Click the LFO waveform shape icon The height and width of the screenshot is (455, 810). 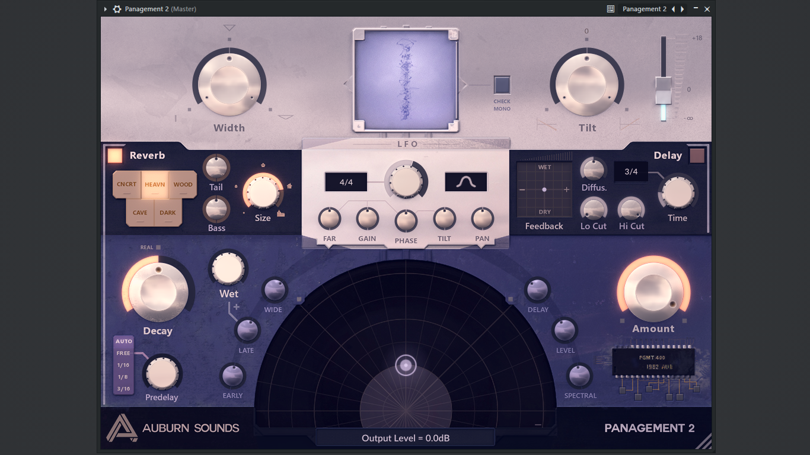click(x=466, y=182)
